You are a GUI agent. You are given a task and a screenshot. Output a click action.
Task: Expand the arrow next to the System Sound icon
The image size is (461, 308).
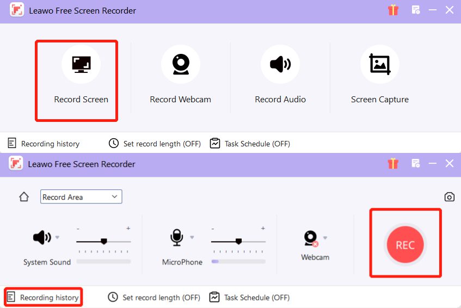(x=57, y=238)
